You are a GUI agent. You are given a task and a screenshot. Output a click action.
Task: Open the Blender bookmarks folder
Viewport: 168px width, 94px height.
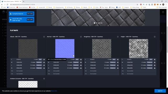tap(49, 7)
